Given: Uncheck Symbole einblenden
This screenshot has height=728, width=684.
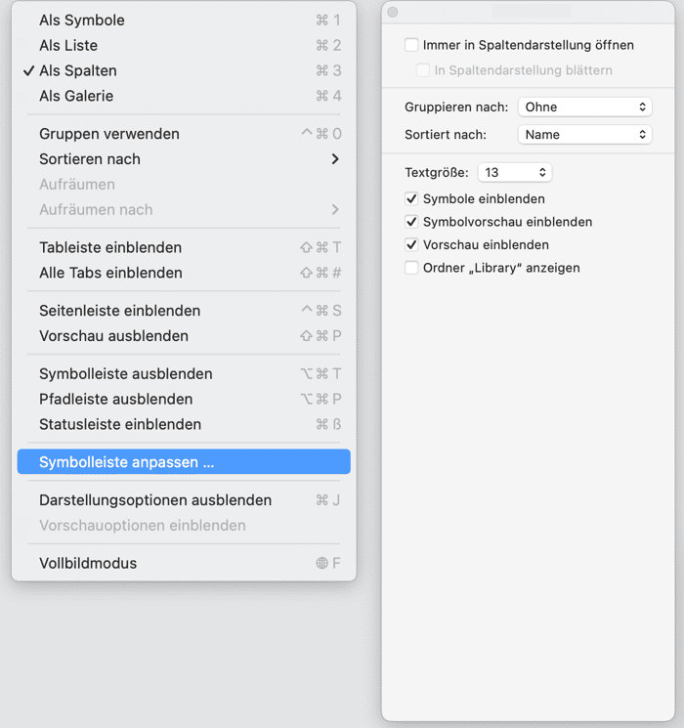Looking at the screenshot, I should click(x=412, y=199).
